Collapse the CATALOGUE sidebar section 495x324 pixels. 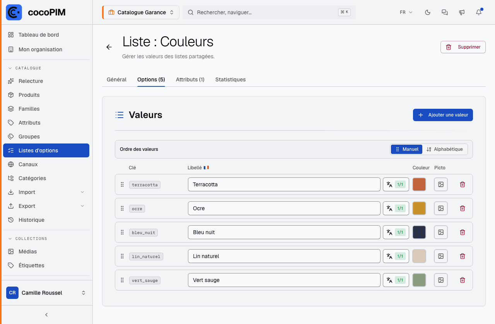pyautogui.click(x=25, y=68)
